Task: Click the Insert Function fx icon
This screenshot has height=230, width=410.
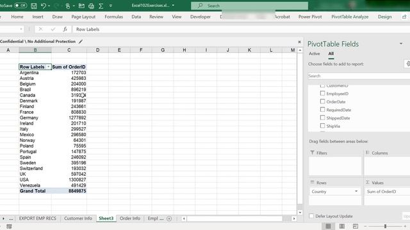Action: tap(65, 29)
